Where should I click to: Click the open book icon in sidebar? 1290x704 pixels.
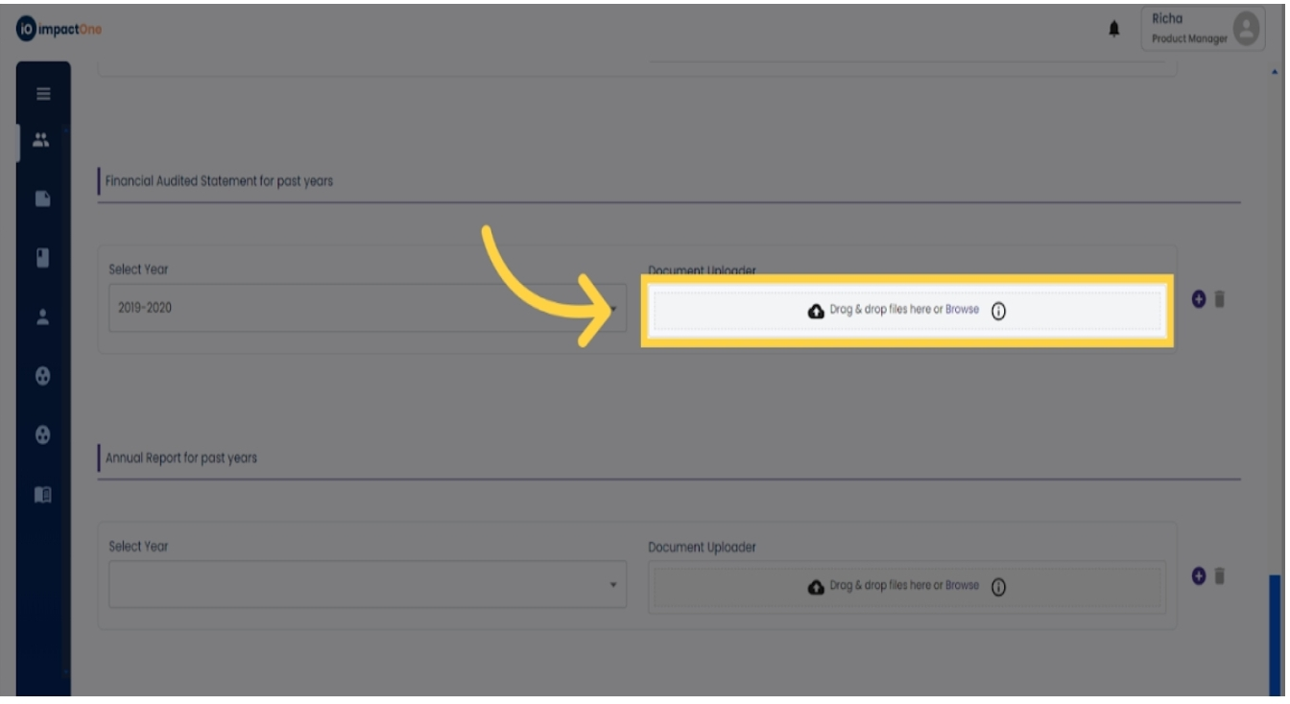pyautogui.click(x=43, y=495)
